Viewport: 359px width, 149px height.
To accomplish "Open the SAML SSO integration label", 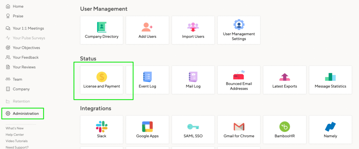I will 193,136.
